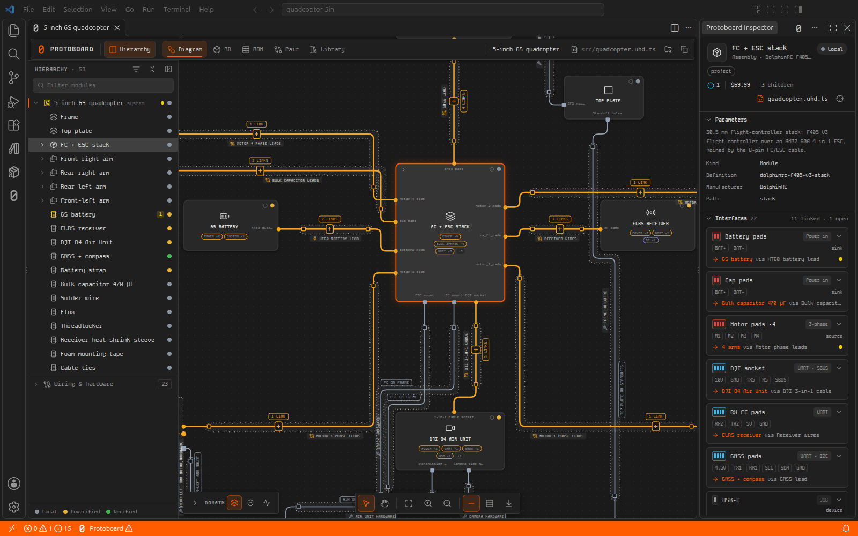Image resolution: width=858 pixels, height=536 pixels.
Task: Expand the Front-right arm tree row
Action: 42,159
